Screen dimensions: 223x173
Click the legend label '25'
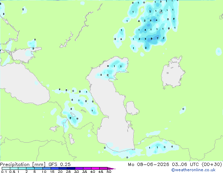(68, 172)
